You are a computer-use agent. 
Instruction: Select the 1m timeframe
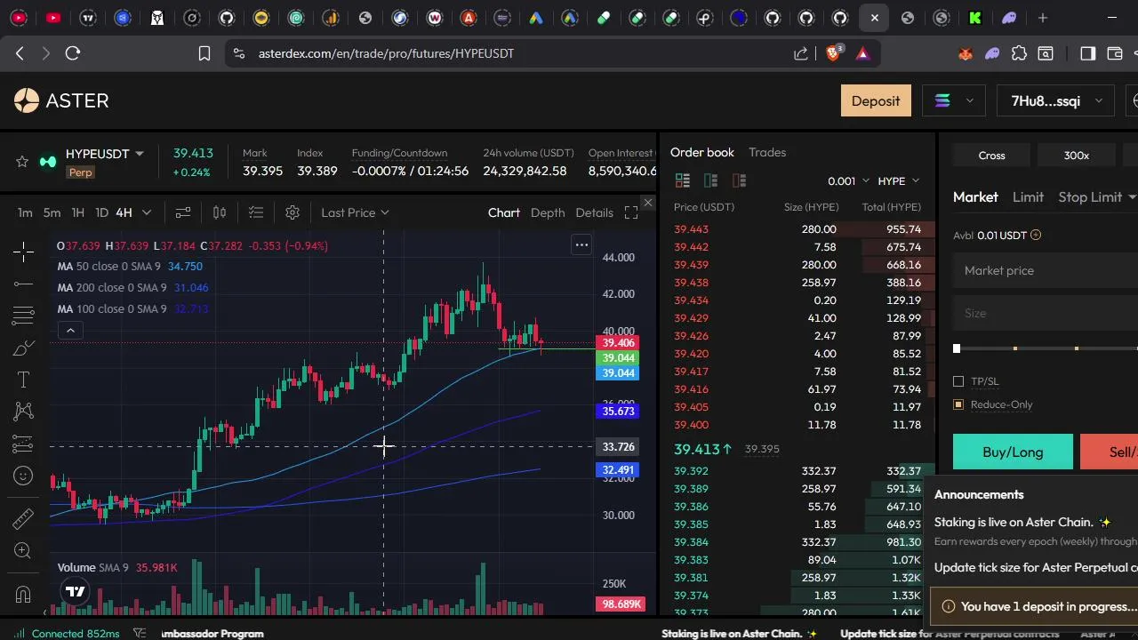point(25,212)
